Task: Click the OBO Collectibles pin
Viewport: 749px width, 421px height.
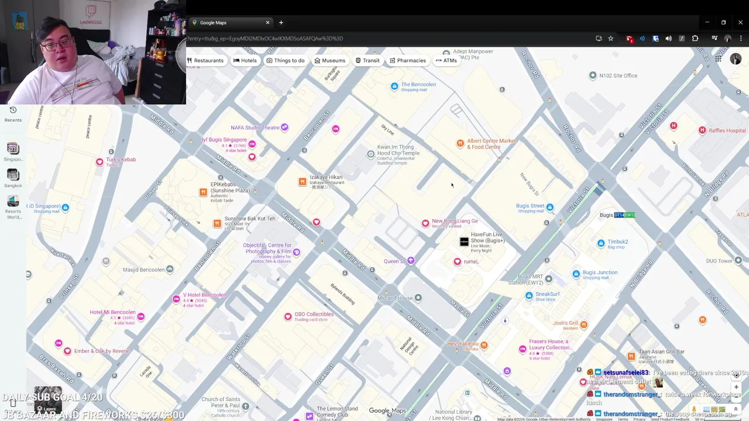Action: tap(288, 316)
